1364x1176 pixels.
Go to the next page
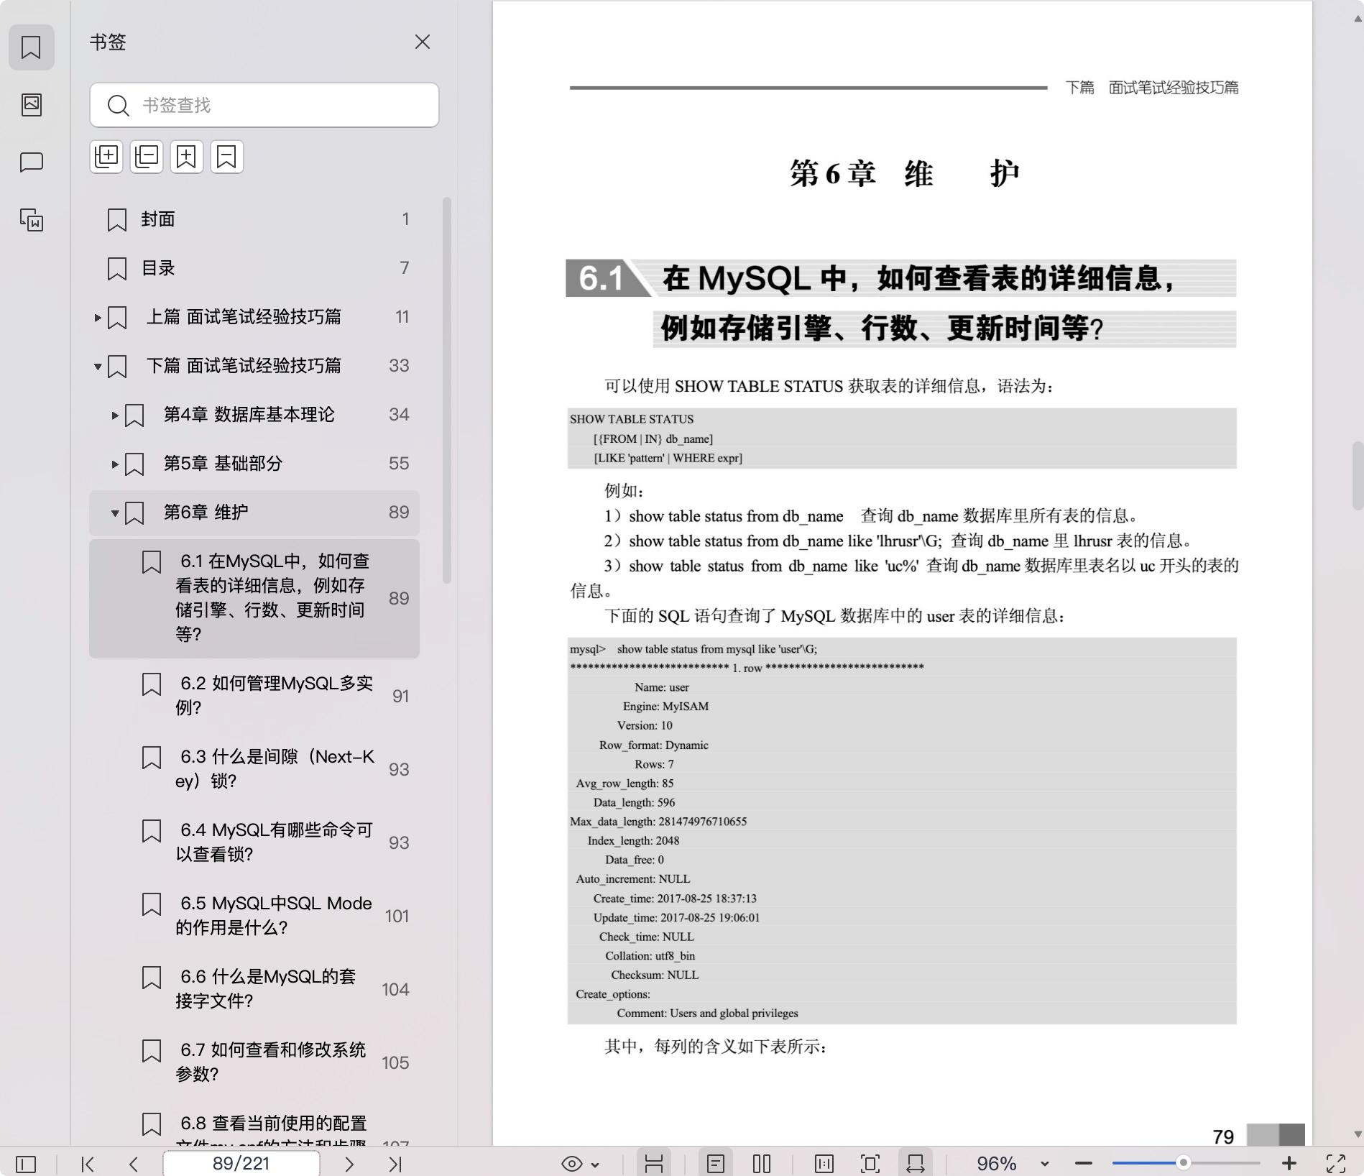coord(349,1163)
